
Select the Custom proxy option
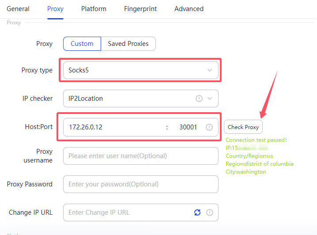[82, 44]
